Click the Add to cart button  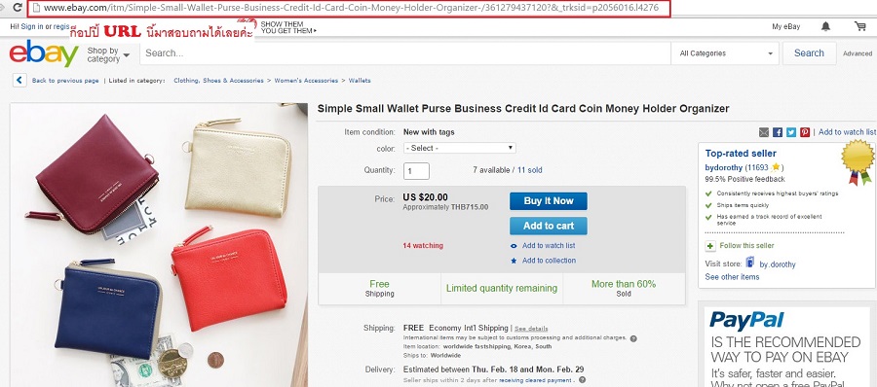(548, 226)
